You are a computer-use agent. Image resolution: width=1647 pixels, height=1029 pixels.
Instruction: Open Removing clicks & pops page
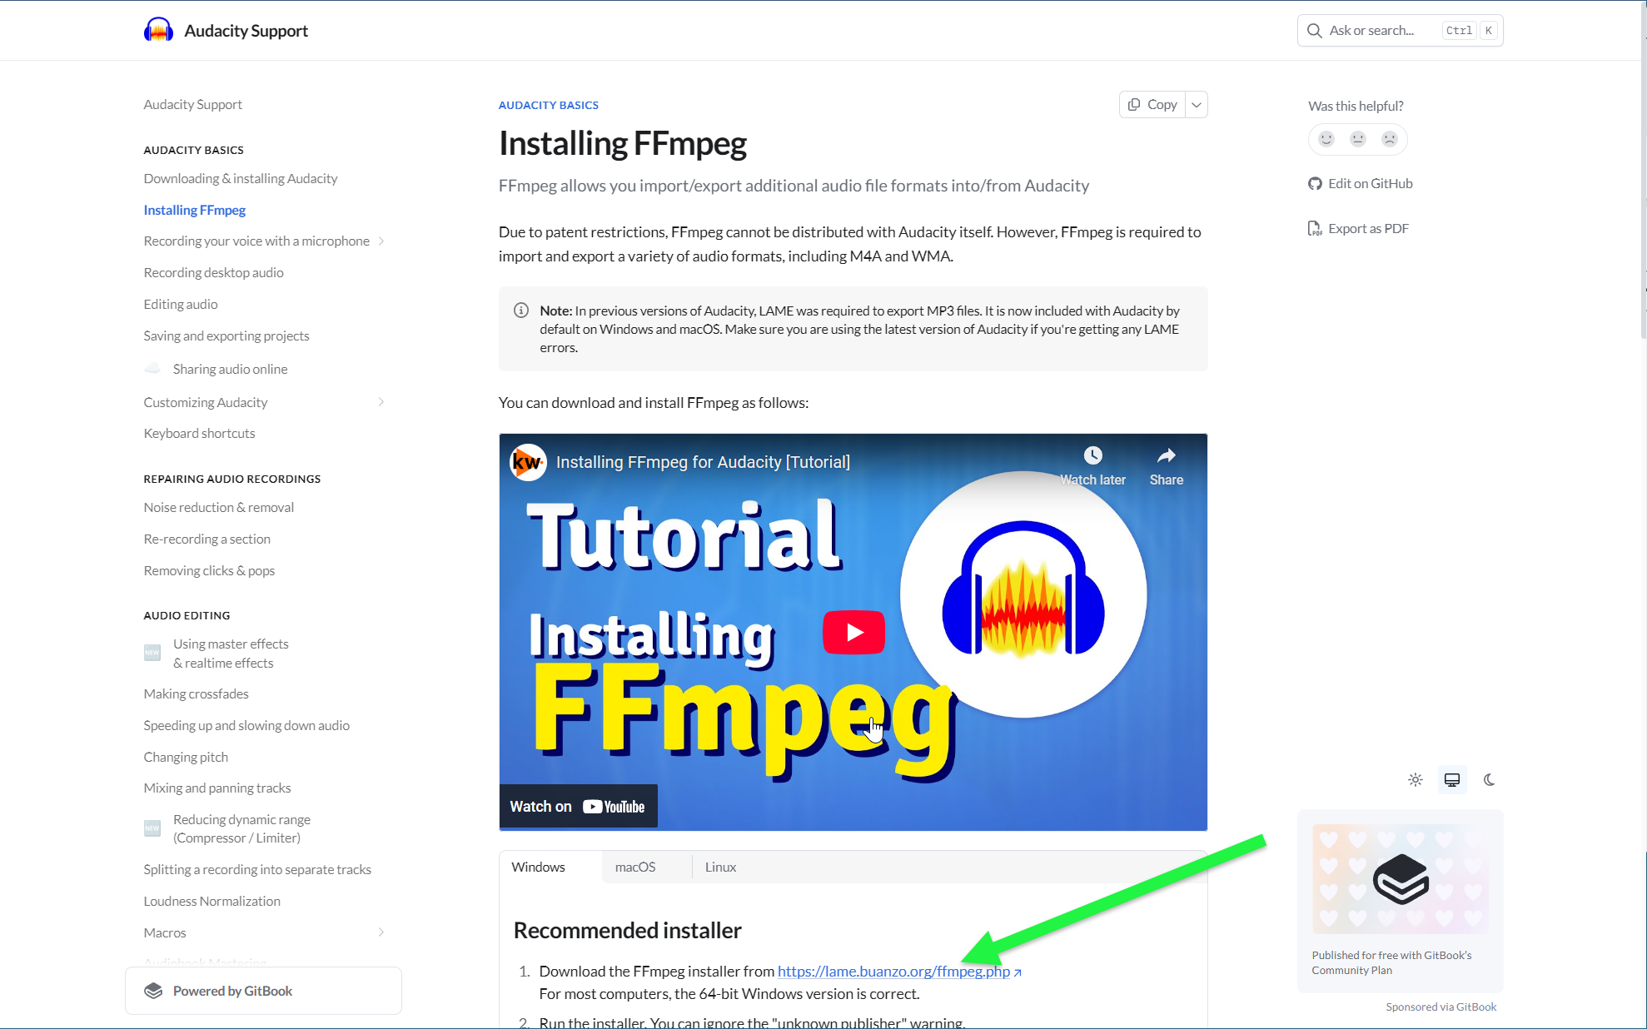pos(209,571)
